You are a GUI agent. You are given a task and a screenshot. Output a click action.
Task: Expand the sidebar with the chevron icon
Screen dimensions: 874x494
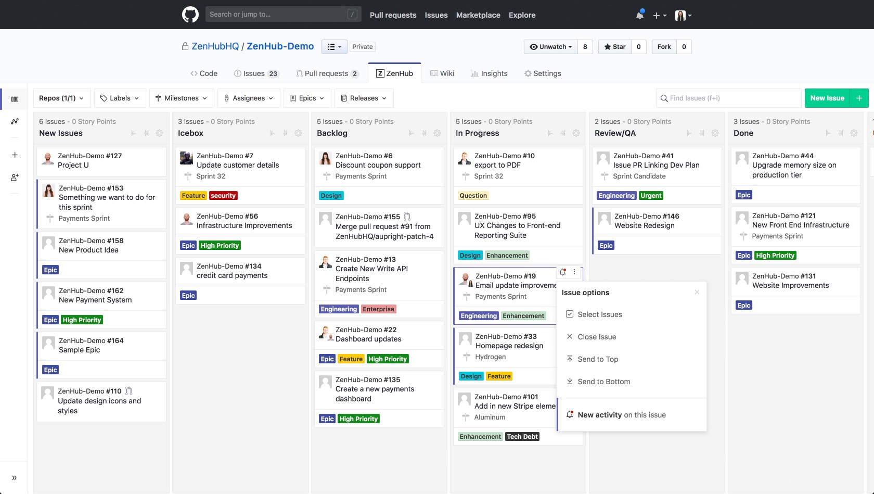[x=15, y=477]
